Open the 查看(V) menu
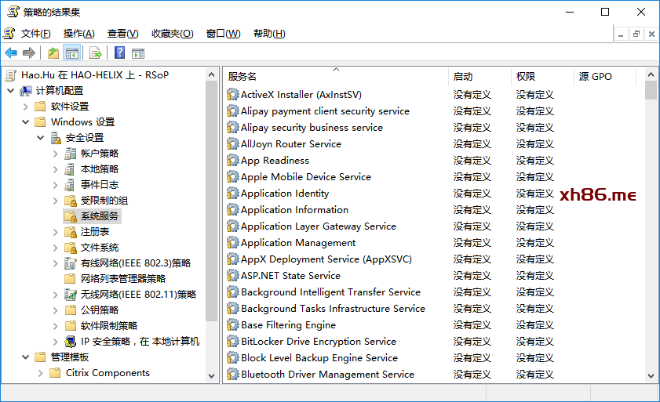Viewport: 660px width, 402px height. [x=123, y=34]
